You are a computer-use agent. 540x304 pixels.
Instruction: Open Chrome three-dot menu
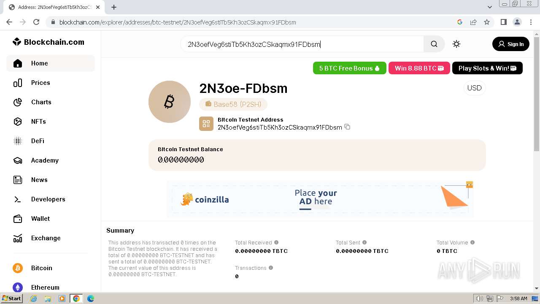click(531, 22)
